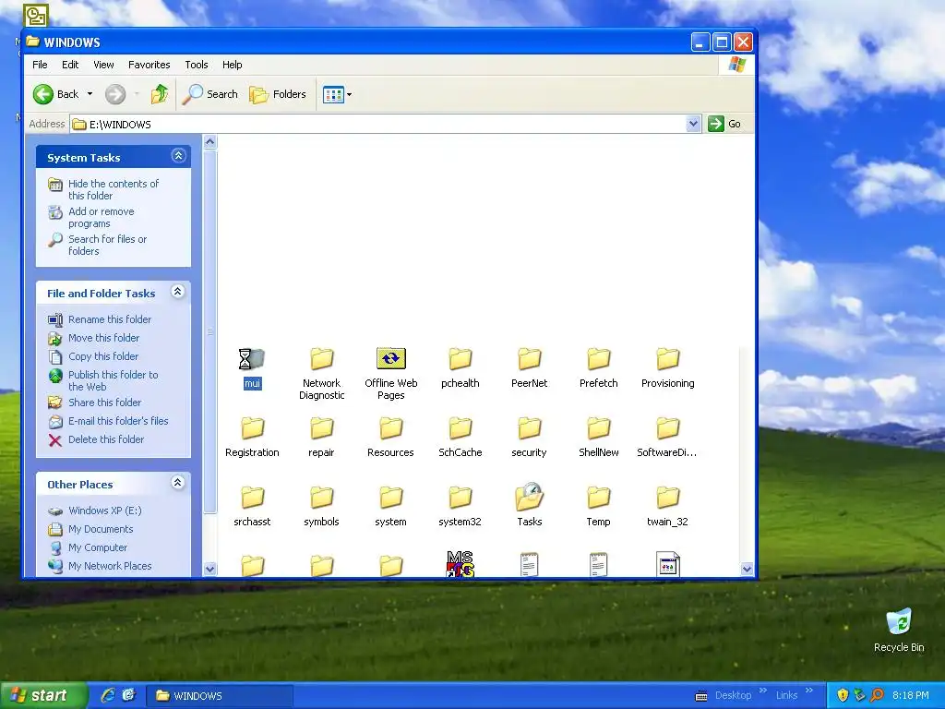945x709 pixels.
Task: Click Search for files or folders link
Action: (x=107, y=245)
